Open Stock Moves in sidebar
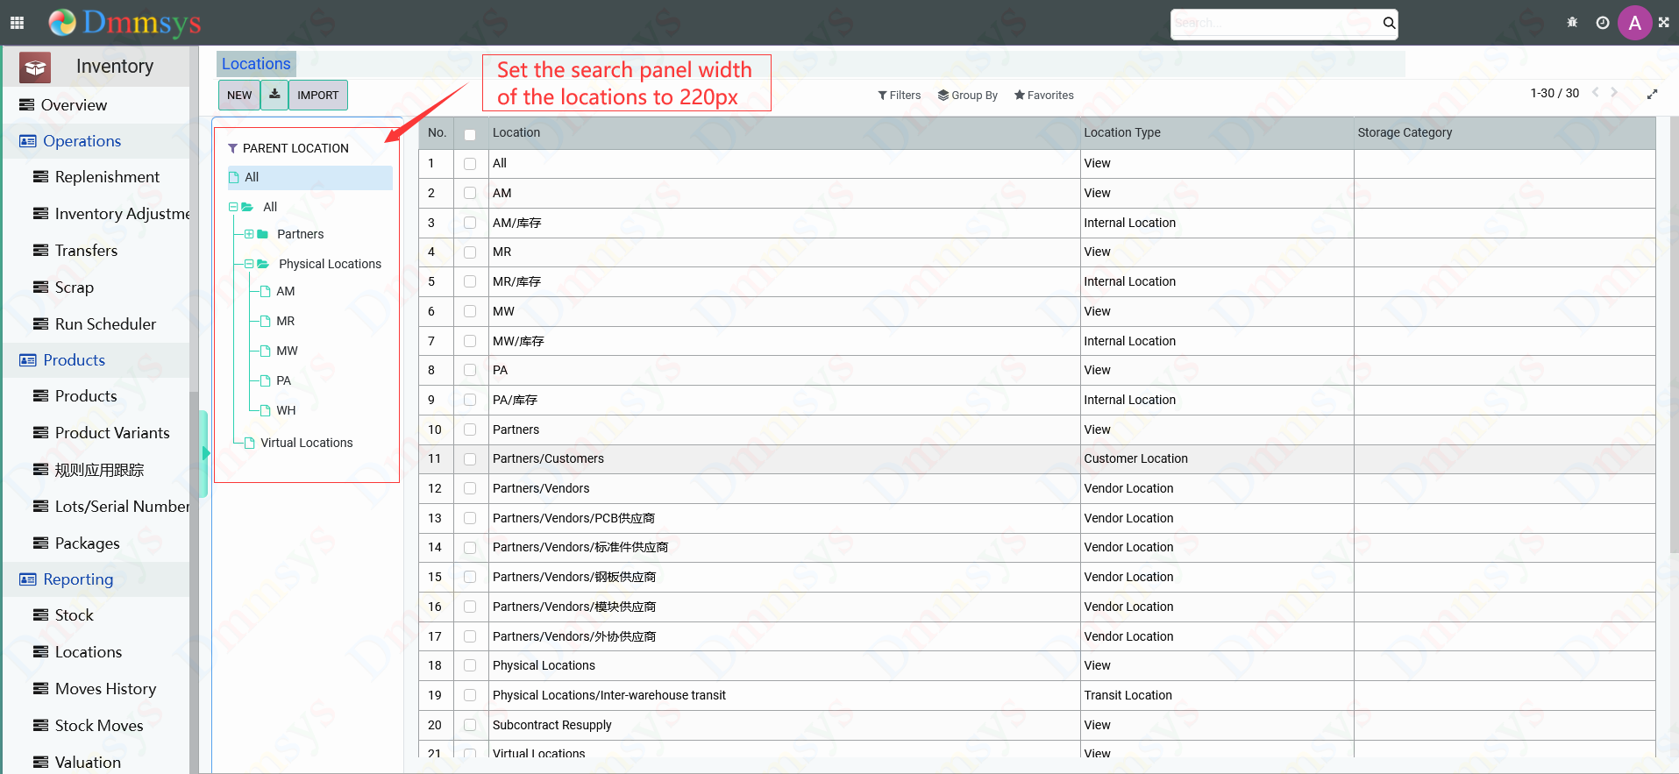This screenshot has height=774, width=1679. click(x=99, y=726)
